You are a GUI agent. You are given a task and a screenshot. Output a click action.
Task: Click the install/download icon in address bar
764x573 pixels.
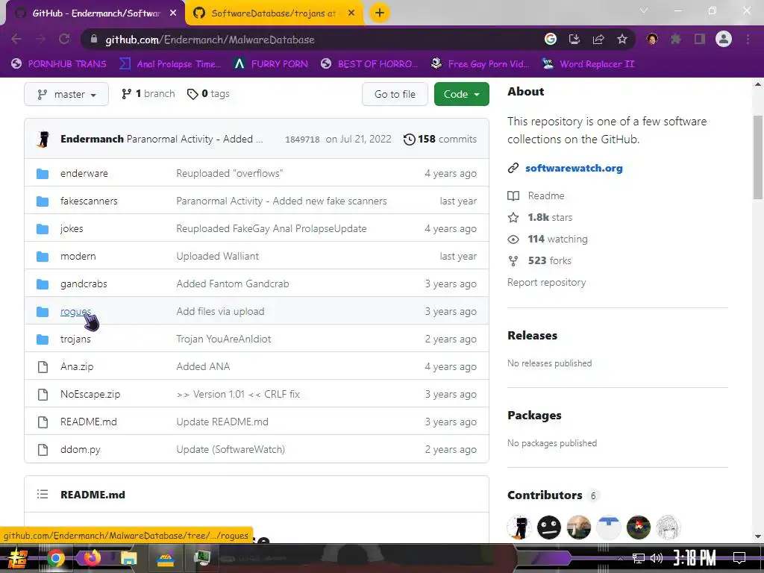[574, 40]
